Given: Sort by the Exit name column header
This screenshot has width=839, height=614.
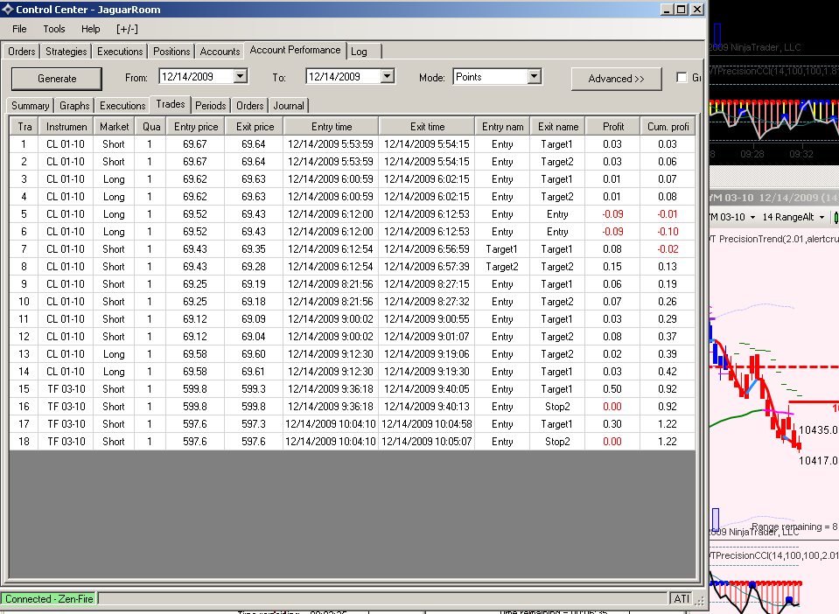Looking at the screenshot, I should 557,127.
